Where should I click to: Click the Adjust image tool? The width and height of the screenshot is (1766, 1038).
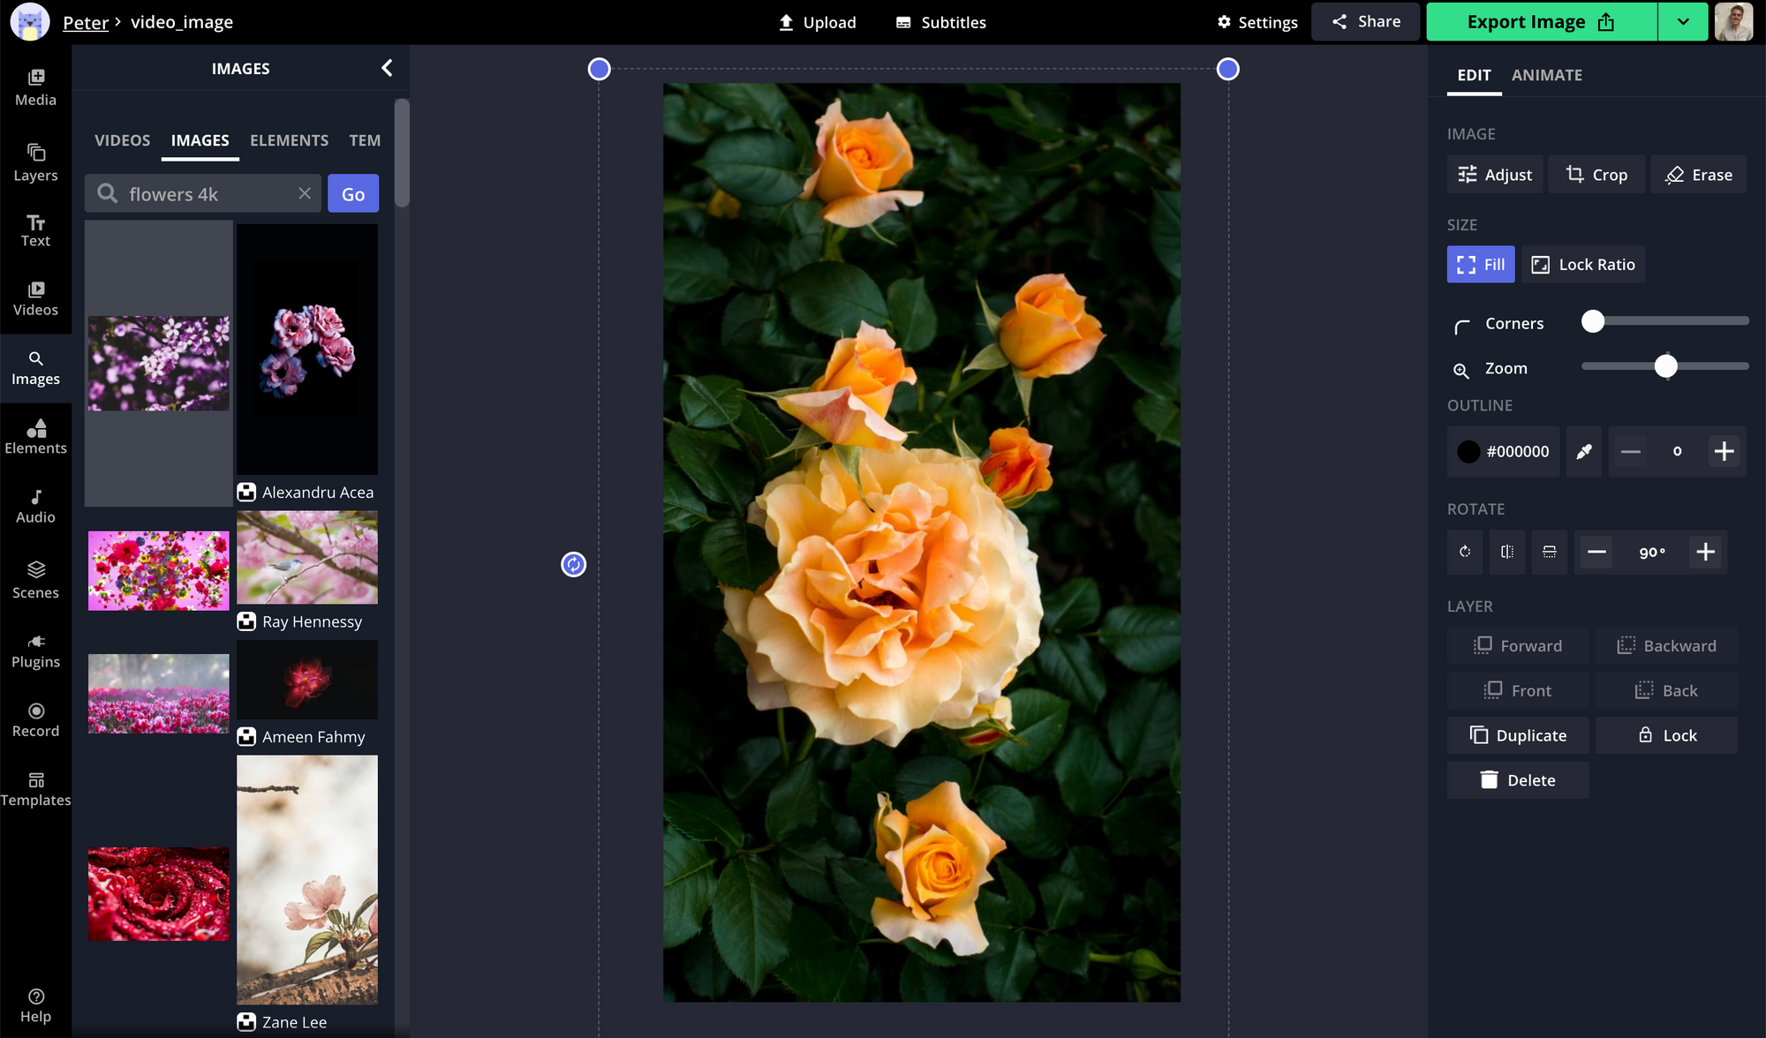pos(1495,173)
